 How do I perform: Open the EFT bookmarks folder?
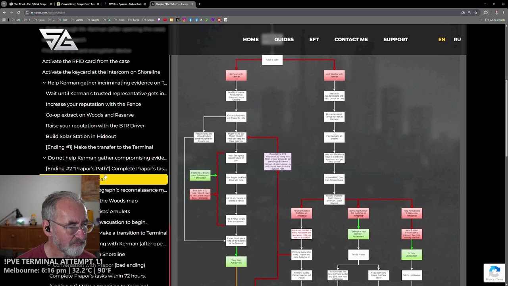(x=16, y=20)
